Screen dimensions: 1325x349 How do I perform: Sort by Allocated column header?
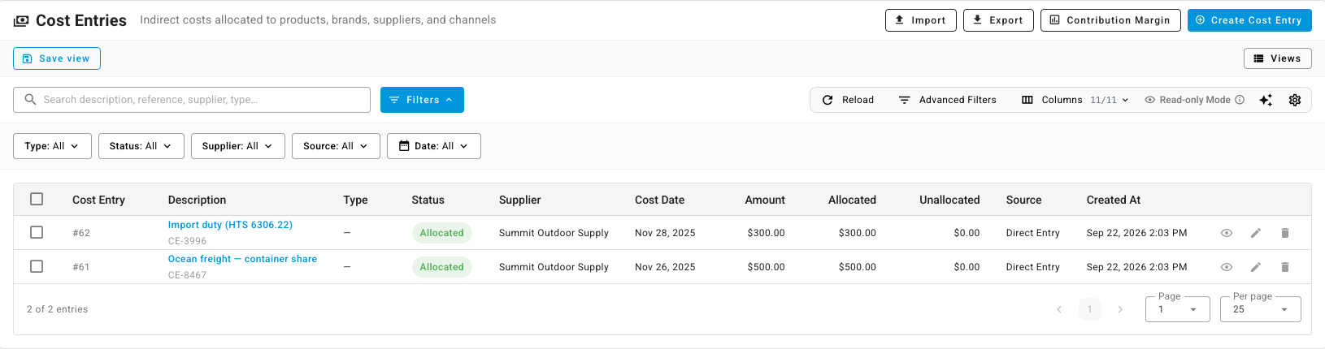tap(852, 200)
